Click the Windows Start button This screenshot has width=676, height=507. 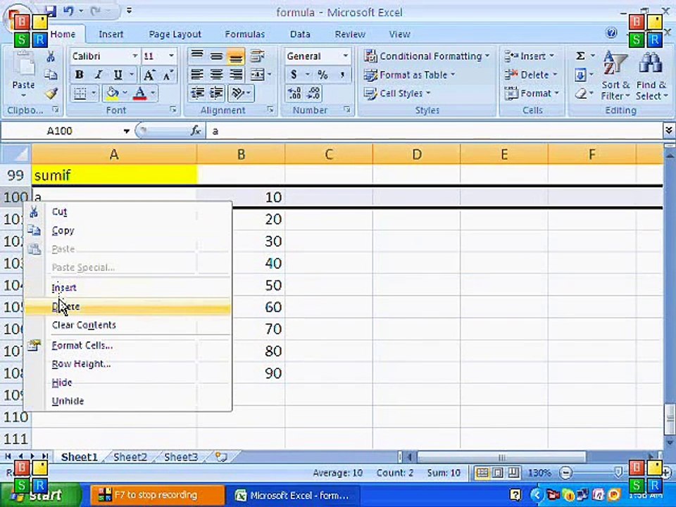click(40, 494)
